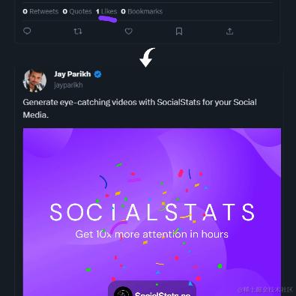Screen dimensions: 296x296
Task: Click the round logo beside SocialStats.so
Action: [x=123, y=292]
